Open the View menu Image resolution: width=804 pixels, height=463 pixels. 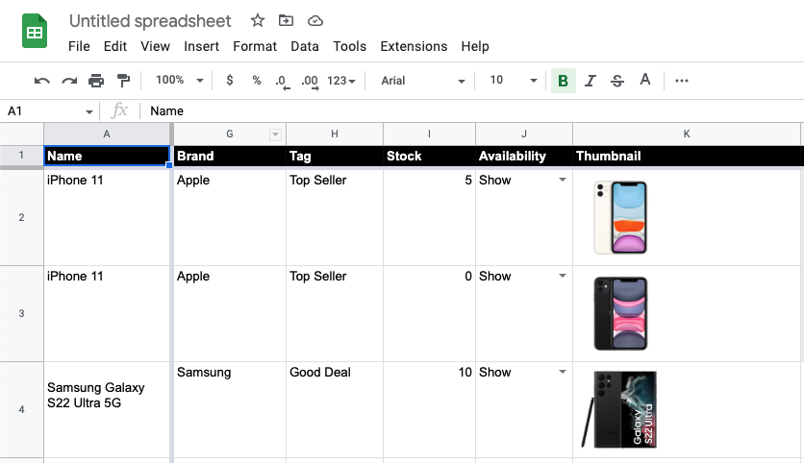click(155, 46)
